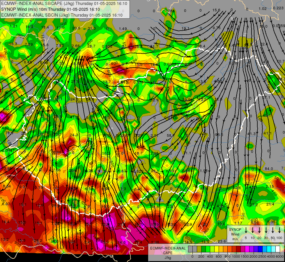Click the SBCIN title line
Viewport: 285px width, 262px height.
pyautogui.click(x=62, y=15)
